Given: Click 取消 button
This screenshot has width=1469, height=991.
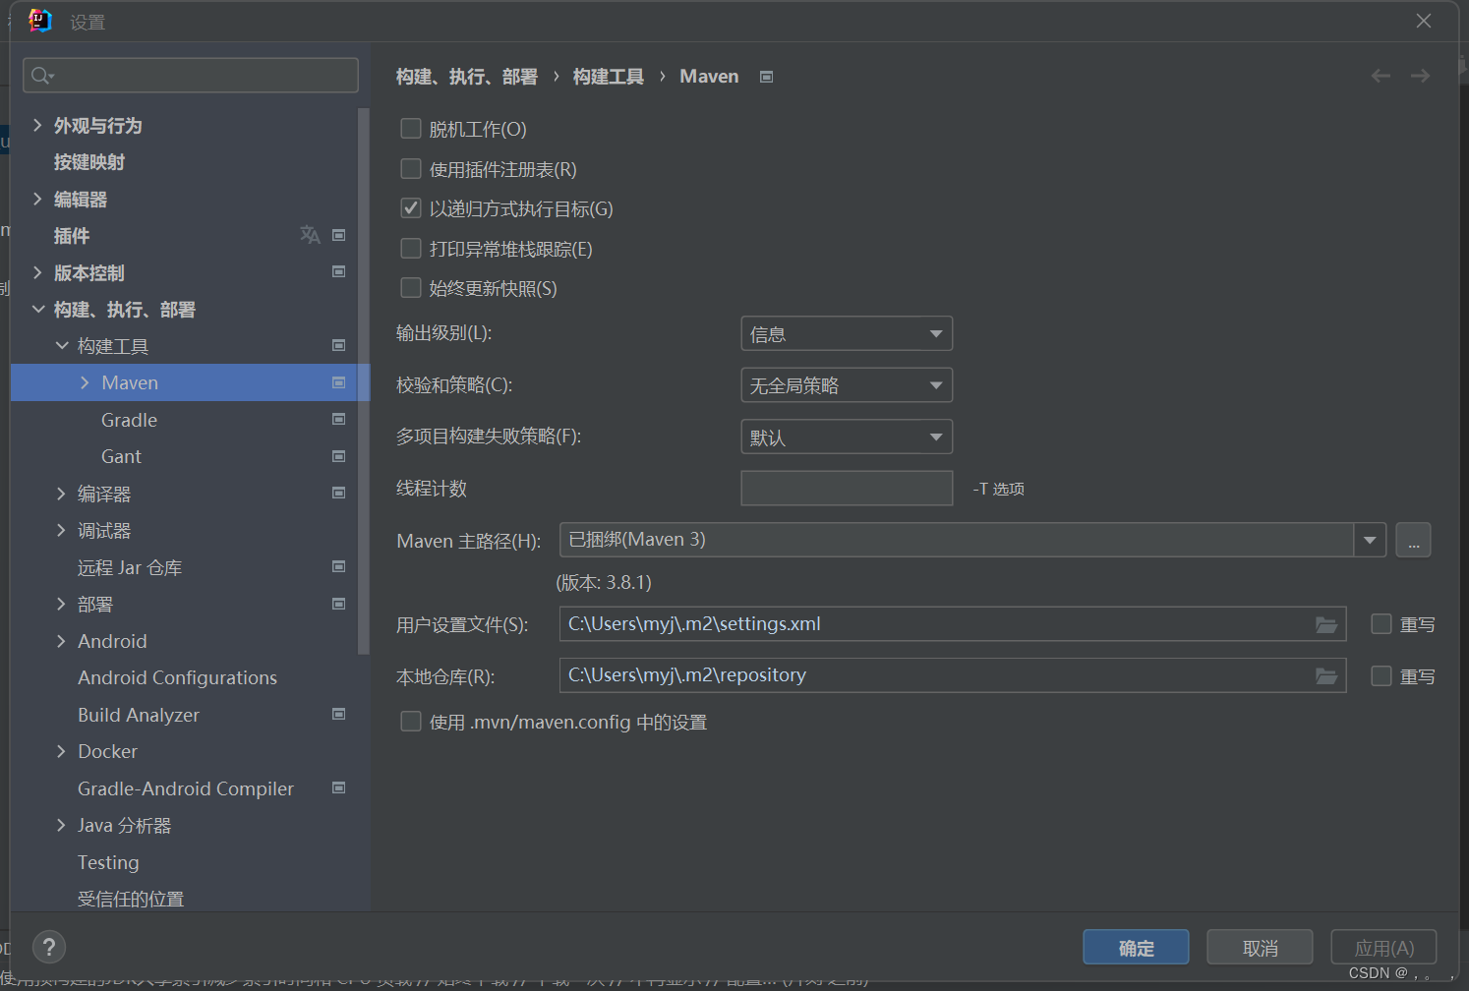Looking at the screenshot, I should 1260,948.
